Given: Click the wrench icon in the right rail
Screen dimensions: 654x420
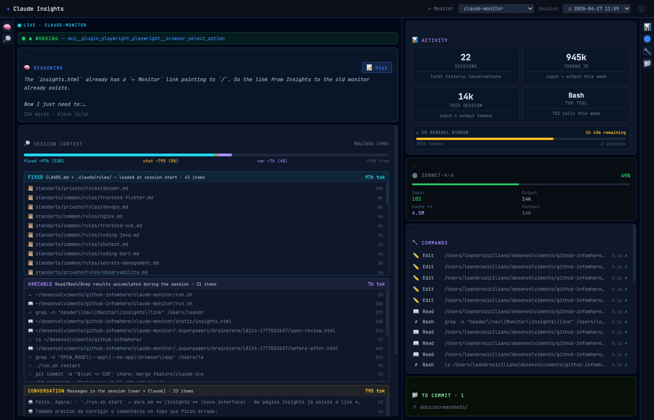Looking at the screenshot, I should pyautogui.click(x=647, y=51).
